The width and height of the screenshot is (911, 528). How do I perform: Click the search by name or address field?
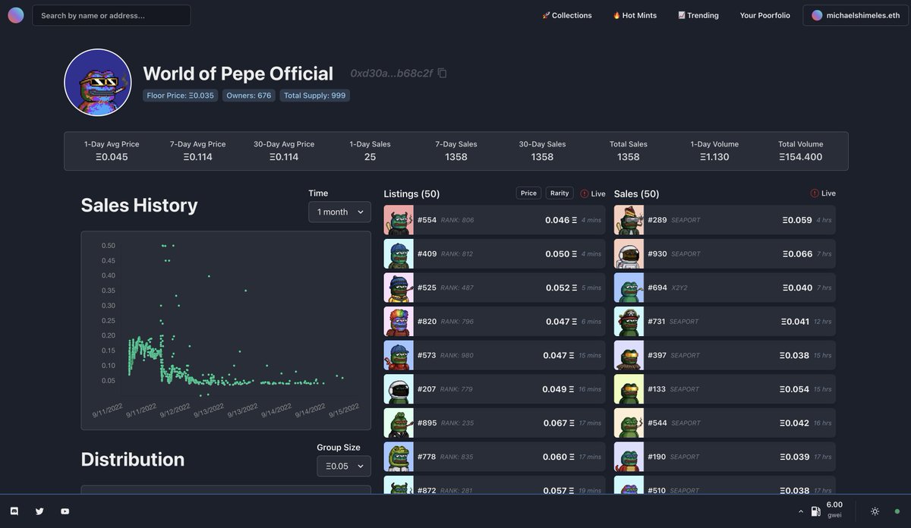[x=111, y=14]
